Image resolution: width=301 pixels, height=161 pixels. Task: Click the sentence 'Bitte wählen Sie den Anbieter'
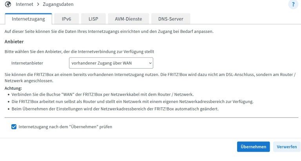click(79, 51)
